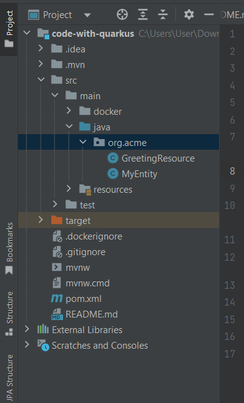Click the Select Opened File crosshair icon
The height and width of the screenshot is (403, 244).
[122, 14]
